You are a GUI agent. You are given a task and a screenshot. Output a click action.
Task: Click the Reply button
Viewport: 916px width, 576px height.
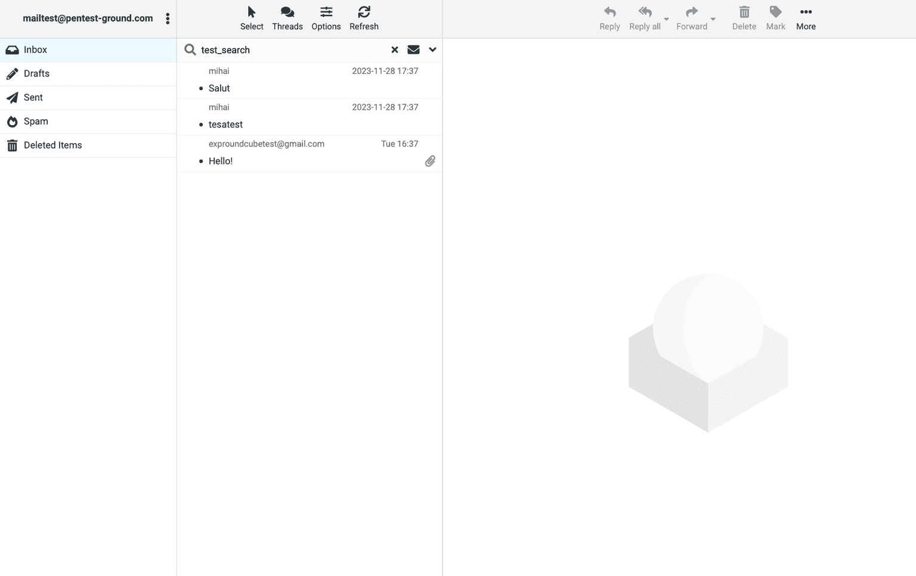point(609,17)
